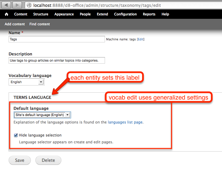Screen dimensions: 222x169
Task: Click the Save button
Action: 20,160
